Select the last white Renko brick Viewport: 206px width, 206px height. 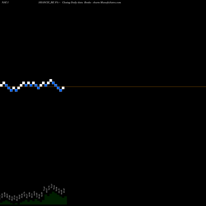tap(63, 88)
